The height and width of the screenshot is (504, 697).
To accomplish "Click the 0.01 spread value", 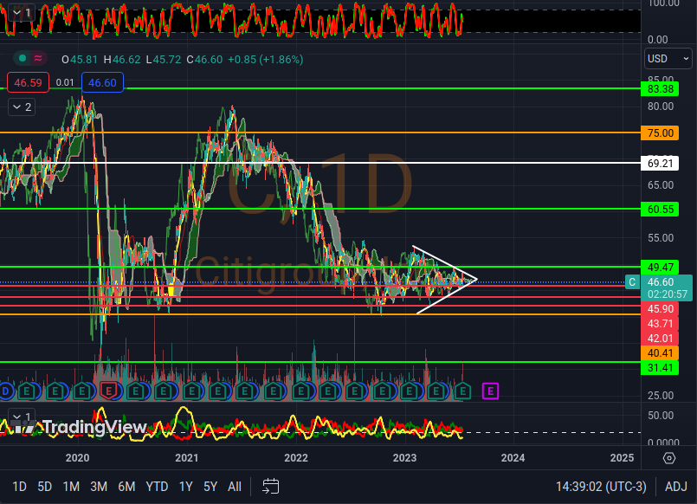I will pyautogui.click(x=65, y=82).
